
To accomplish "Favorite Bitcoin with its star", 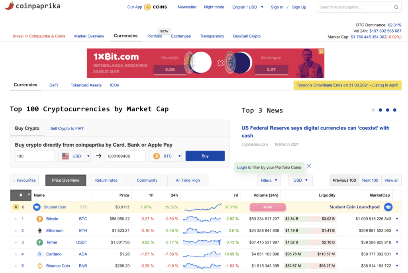I will click(x=15, y=219).
